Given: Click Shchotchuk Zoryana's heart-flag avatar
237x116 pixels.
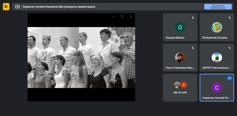Looking at the screenshot, I should [217, 27].
